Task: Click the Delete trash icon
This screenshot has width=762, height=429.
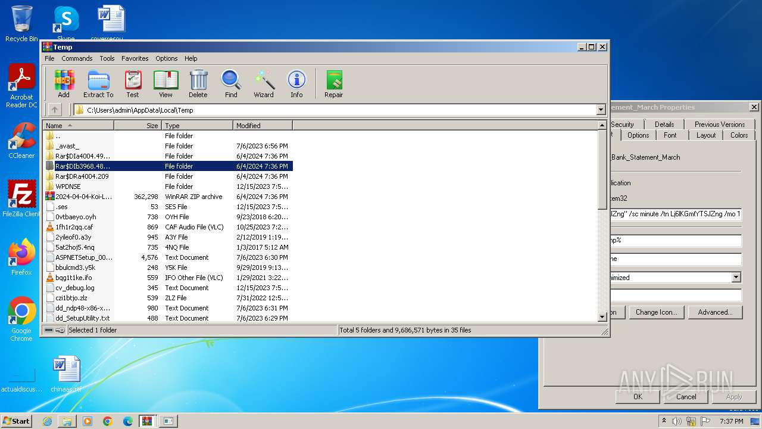Action: tap(198, 84)
